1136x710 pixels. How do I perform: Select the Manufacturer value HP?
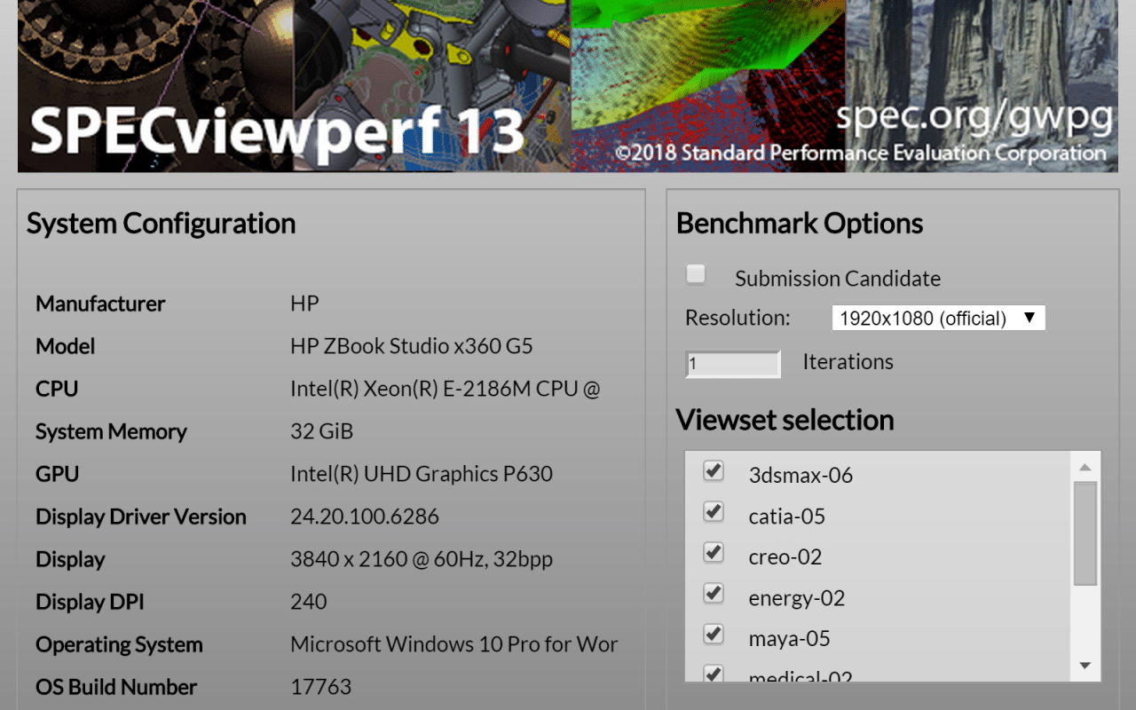[x=304, y=304]
